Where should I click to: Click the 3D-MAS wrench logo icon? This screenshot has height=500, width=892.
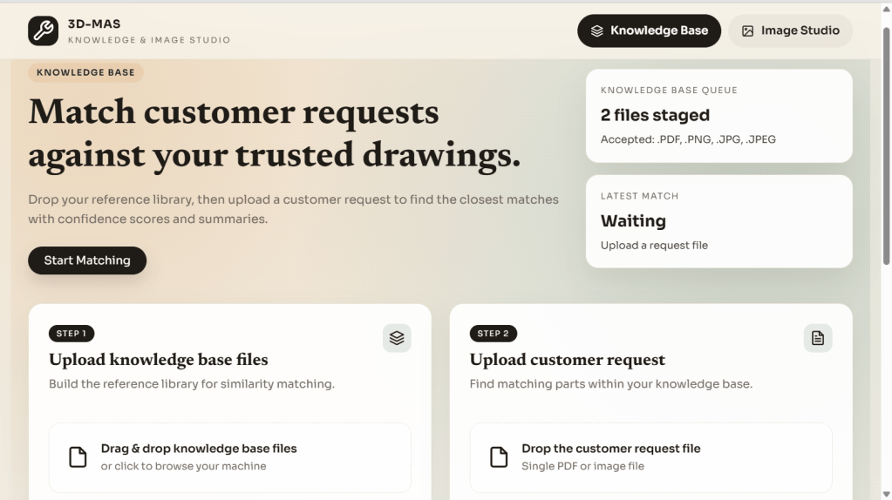pos(43,30)
